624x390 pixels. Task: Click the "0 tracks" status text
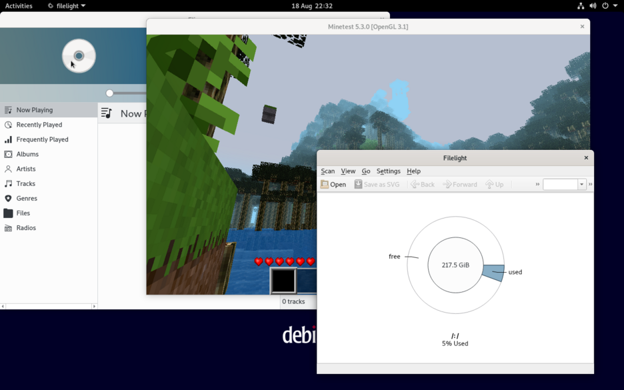(293, 301)
